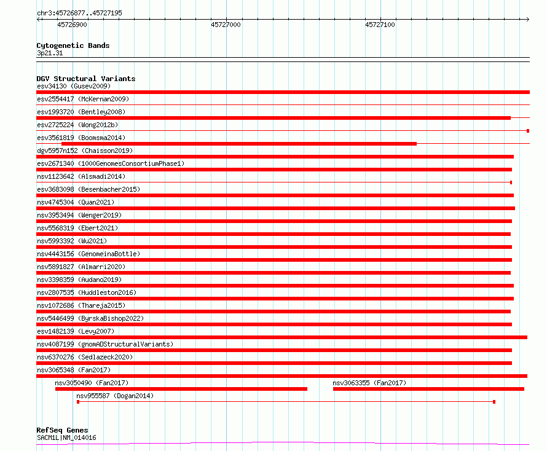547x451 pixels.
Task: Open the esv1993720 (Bentley2008) variant label
Action: 81,112
